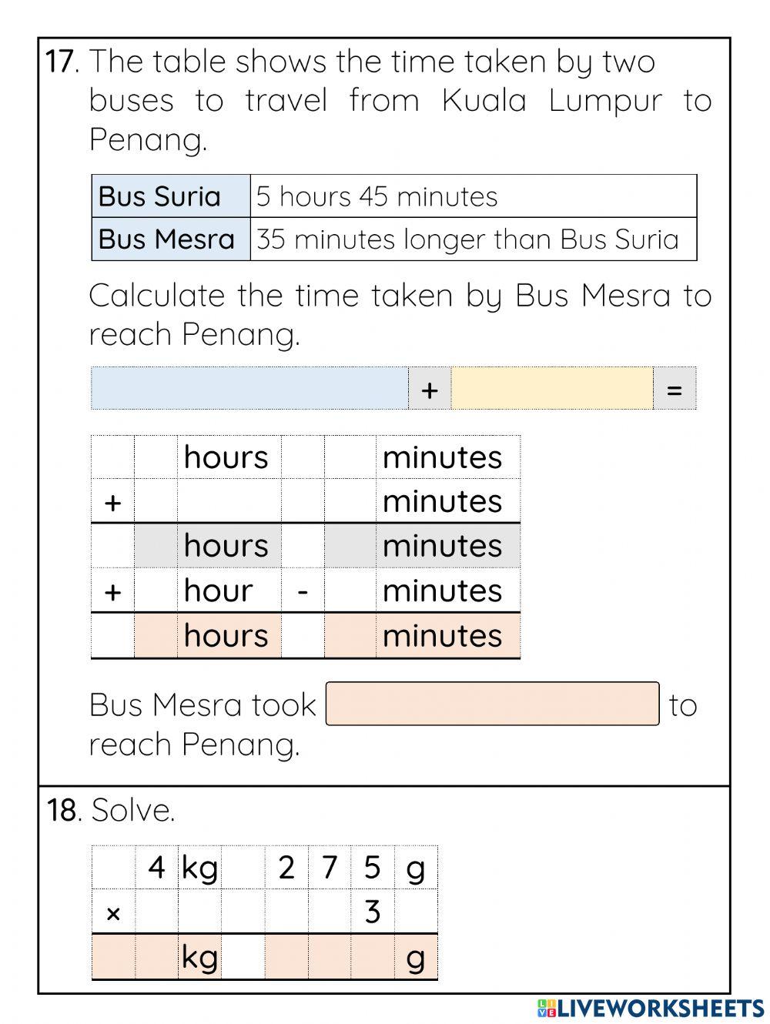Click the blue input box before the plus sign
The height and width of the screenshot is (1024, 770).
click(x=249, y=389)
